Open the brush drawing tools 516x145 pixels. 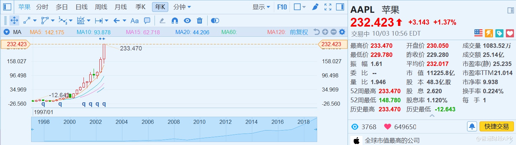315,7
